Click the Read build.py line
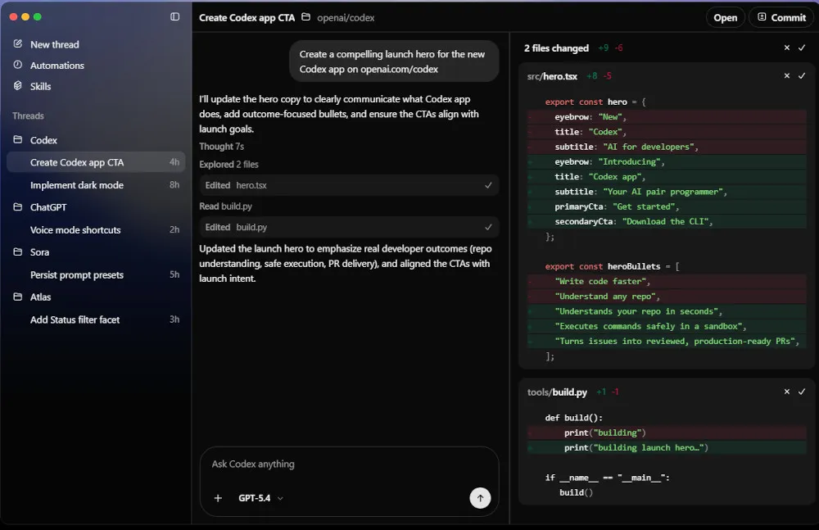 (225, 206)
